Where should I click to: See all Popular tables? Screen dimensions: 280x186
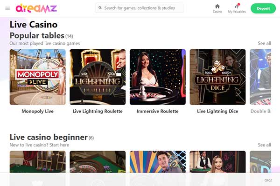tap(264, 43)
